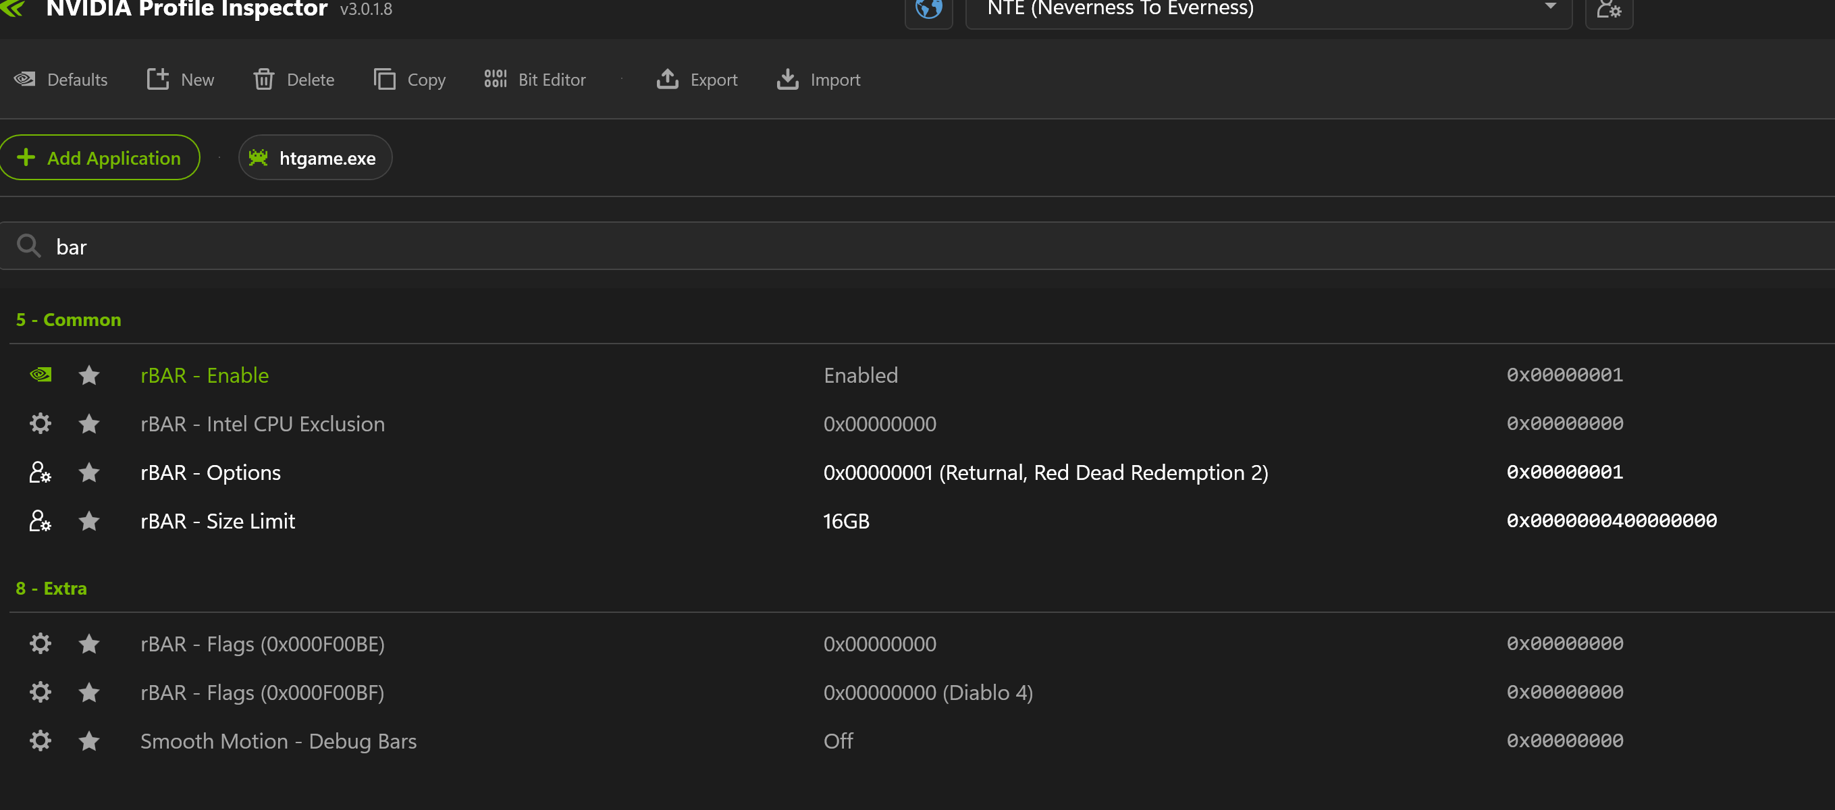This screenshot has width=1835, height=810.
Task: Click gear icon on Smooth Motion - Debug Bars row
Action: [x=41, y=741]
